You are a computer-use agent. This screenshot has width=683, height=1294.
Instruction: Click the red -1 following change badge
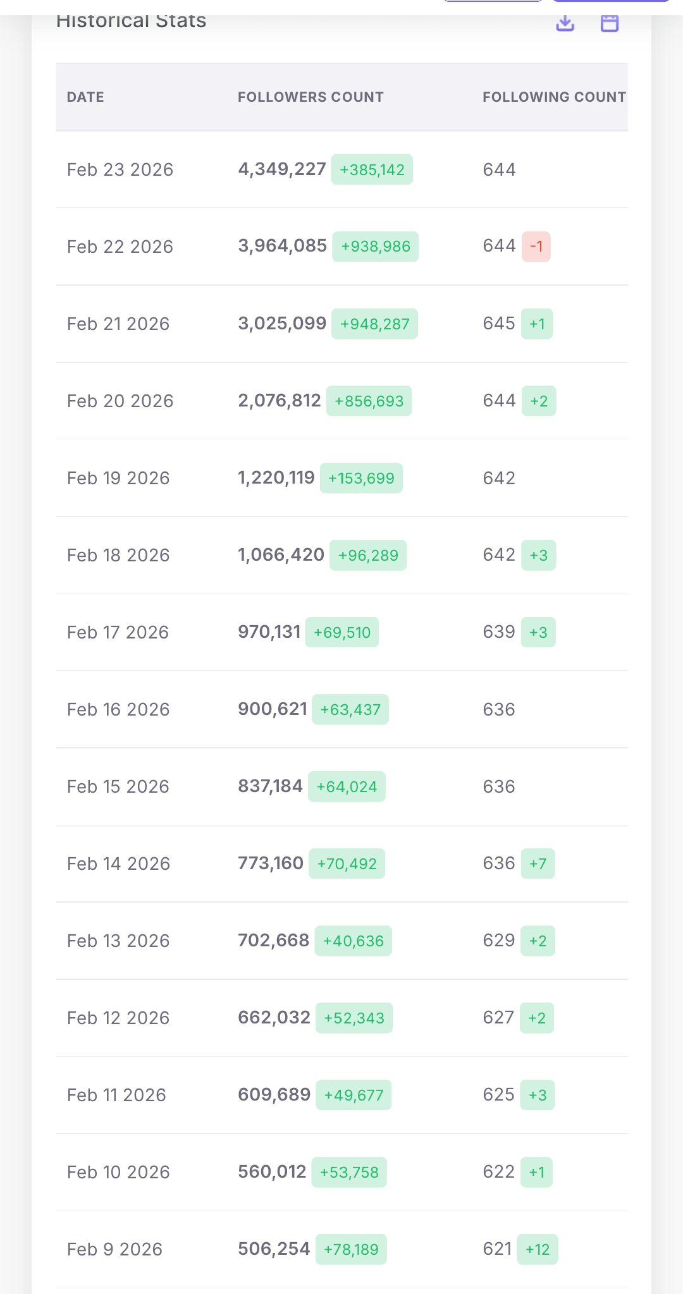point(536,247)
